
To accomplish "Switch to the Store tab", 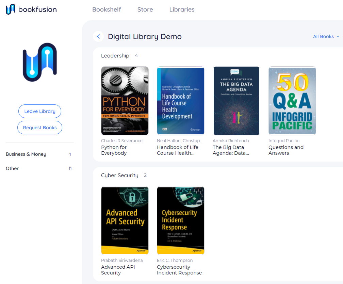I will pyautogui.click(x=145, y=10).
